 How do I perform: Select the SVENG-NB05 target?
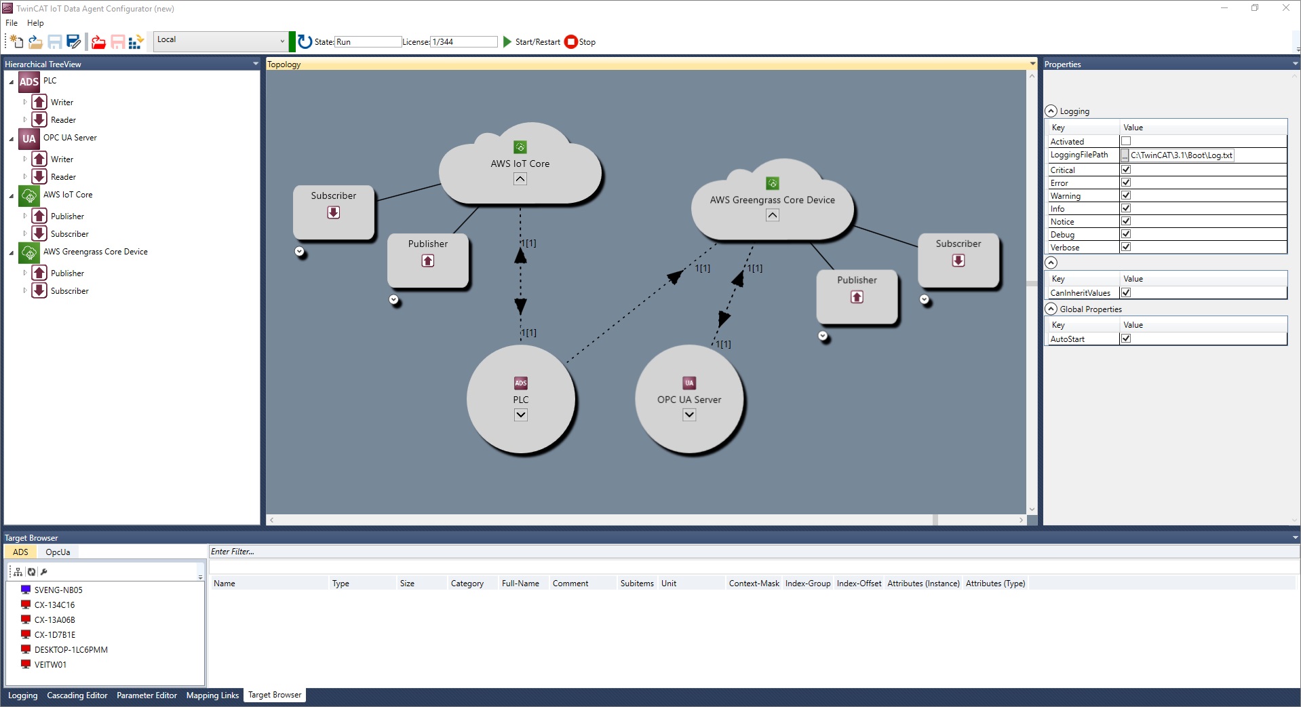58,590
